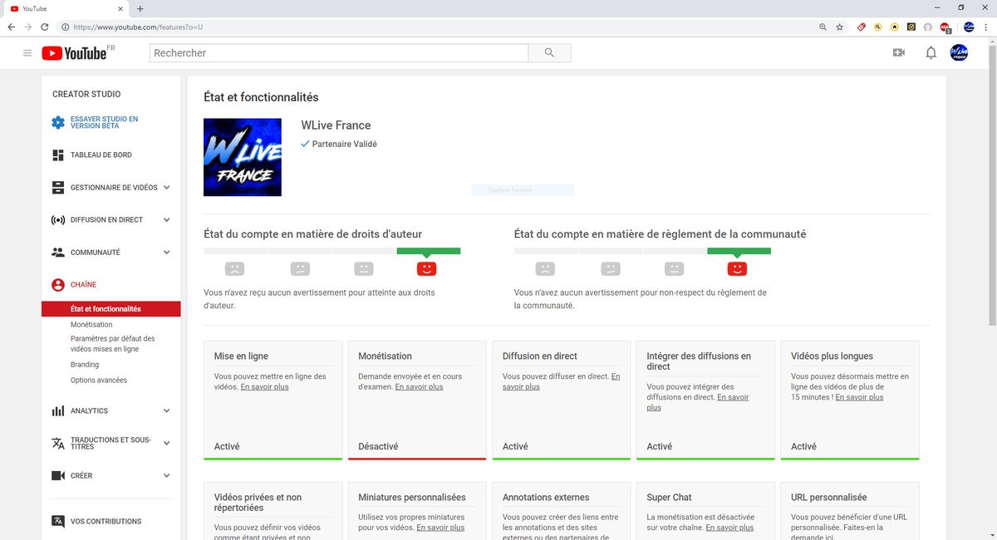Open Branding in the Chaîne submenu

(85, 365)
